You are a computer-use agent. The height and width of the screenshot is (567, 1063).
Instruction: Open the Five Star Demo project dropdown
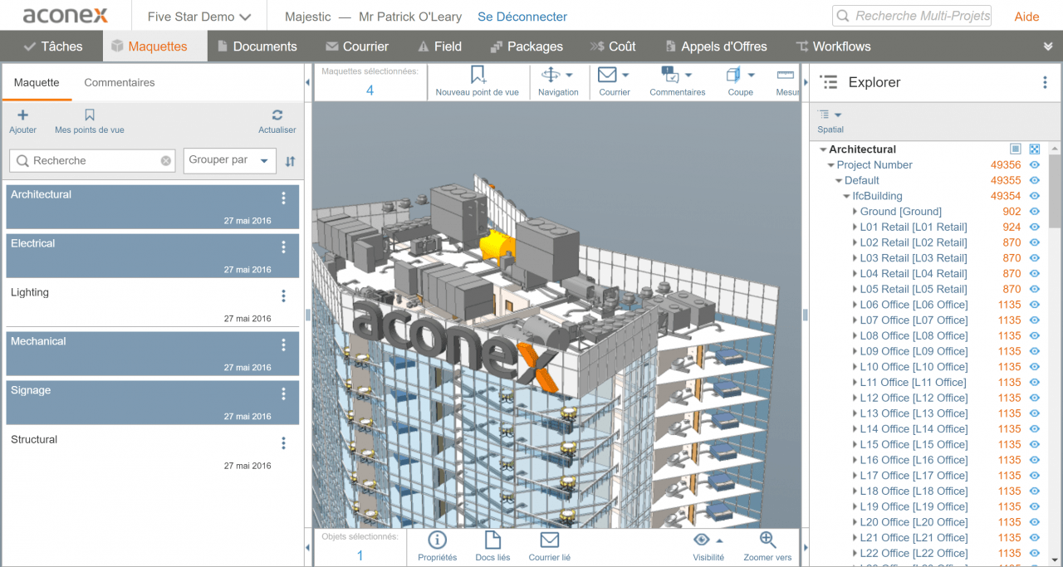(199, 17)
